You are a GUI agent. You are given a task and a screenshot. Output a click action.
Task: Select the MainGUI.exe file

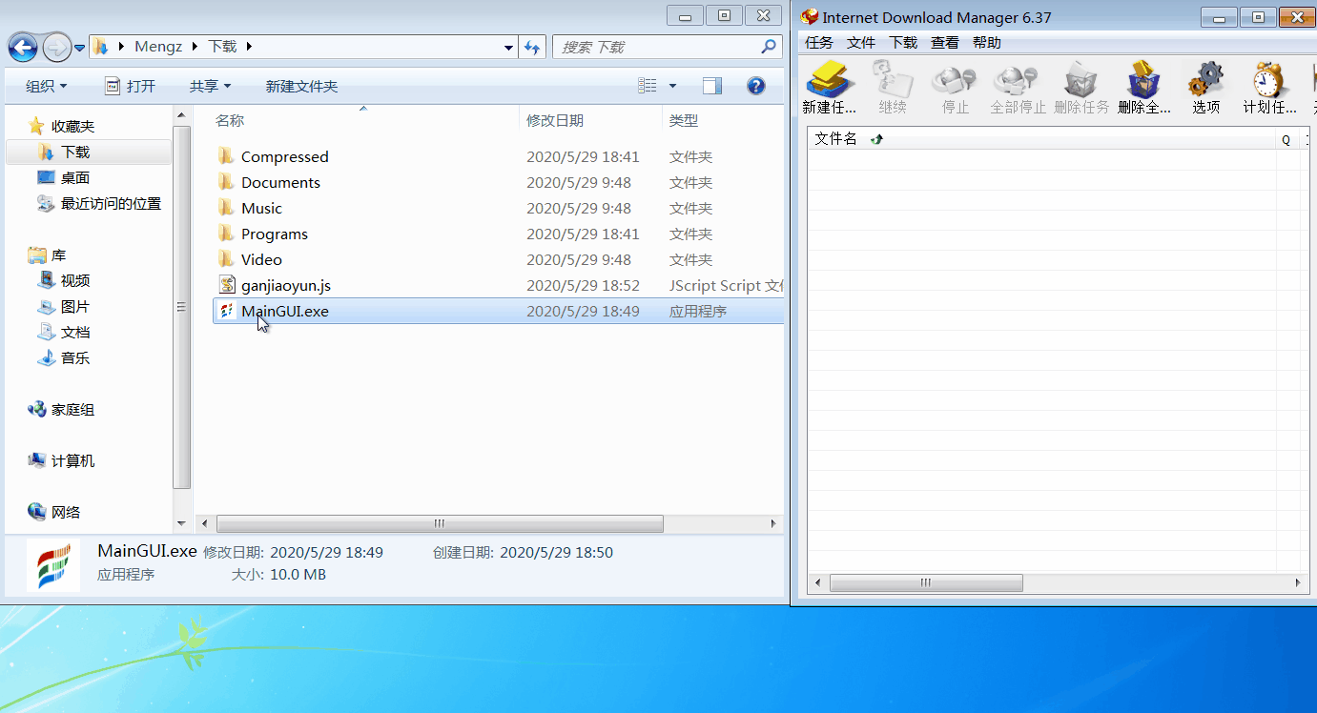point(284,311)
